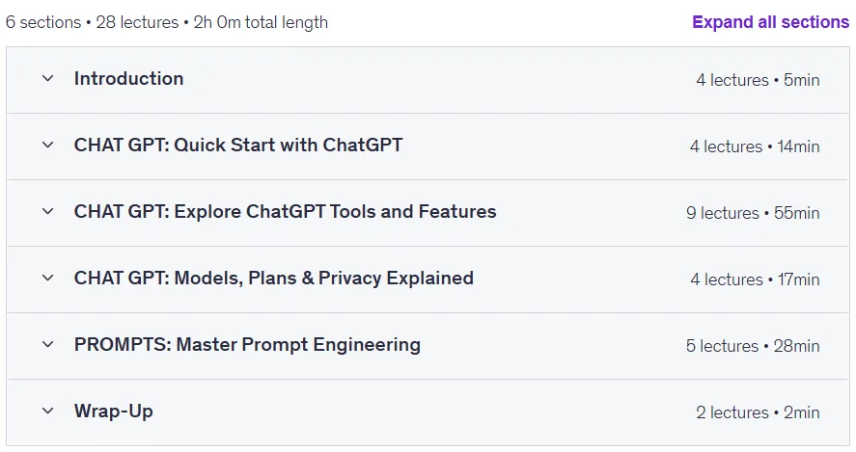Viewport: 856px width, 452px height.
Task: Toggle chevron beside Quick Start with ChatGPT
Action: pos(48,145)
